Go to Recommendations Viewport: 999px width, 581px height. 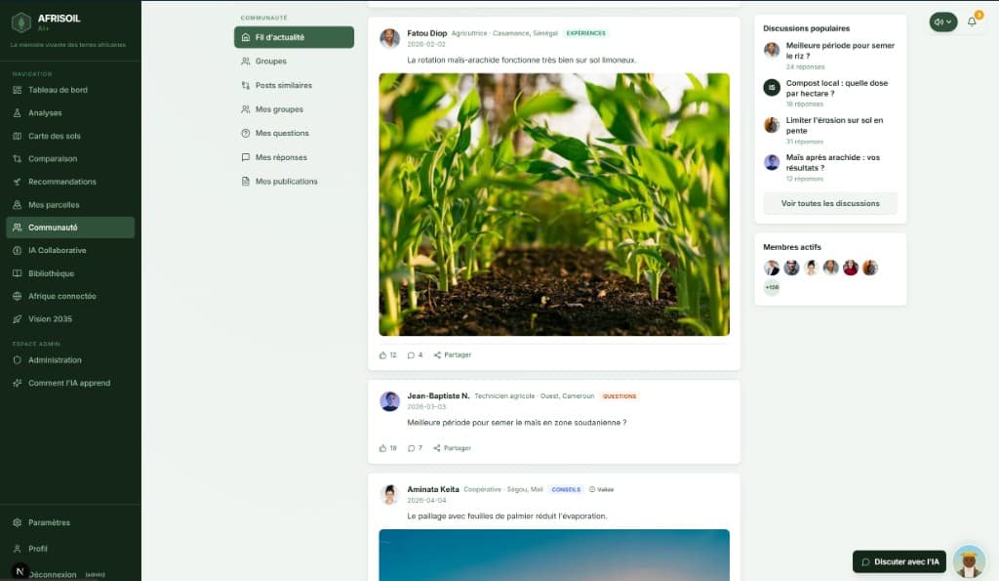pos(70,182)
